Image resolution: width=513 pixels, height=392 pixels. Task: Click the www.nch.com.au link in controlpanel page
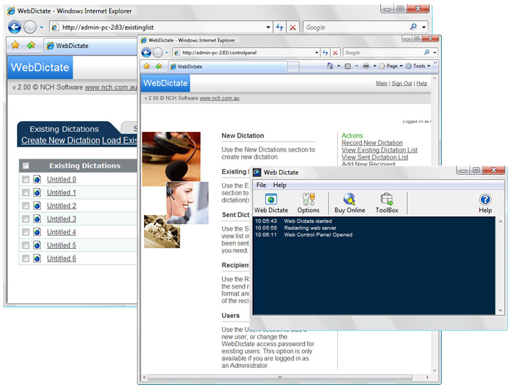[x=219, y=98]
